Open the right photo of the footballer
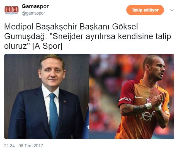 [132, 97]
